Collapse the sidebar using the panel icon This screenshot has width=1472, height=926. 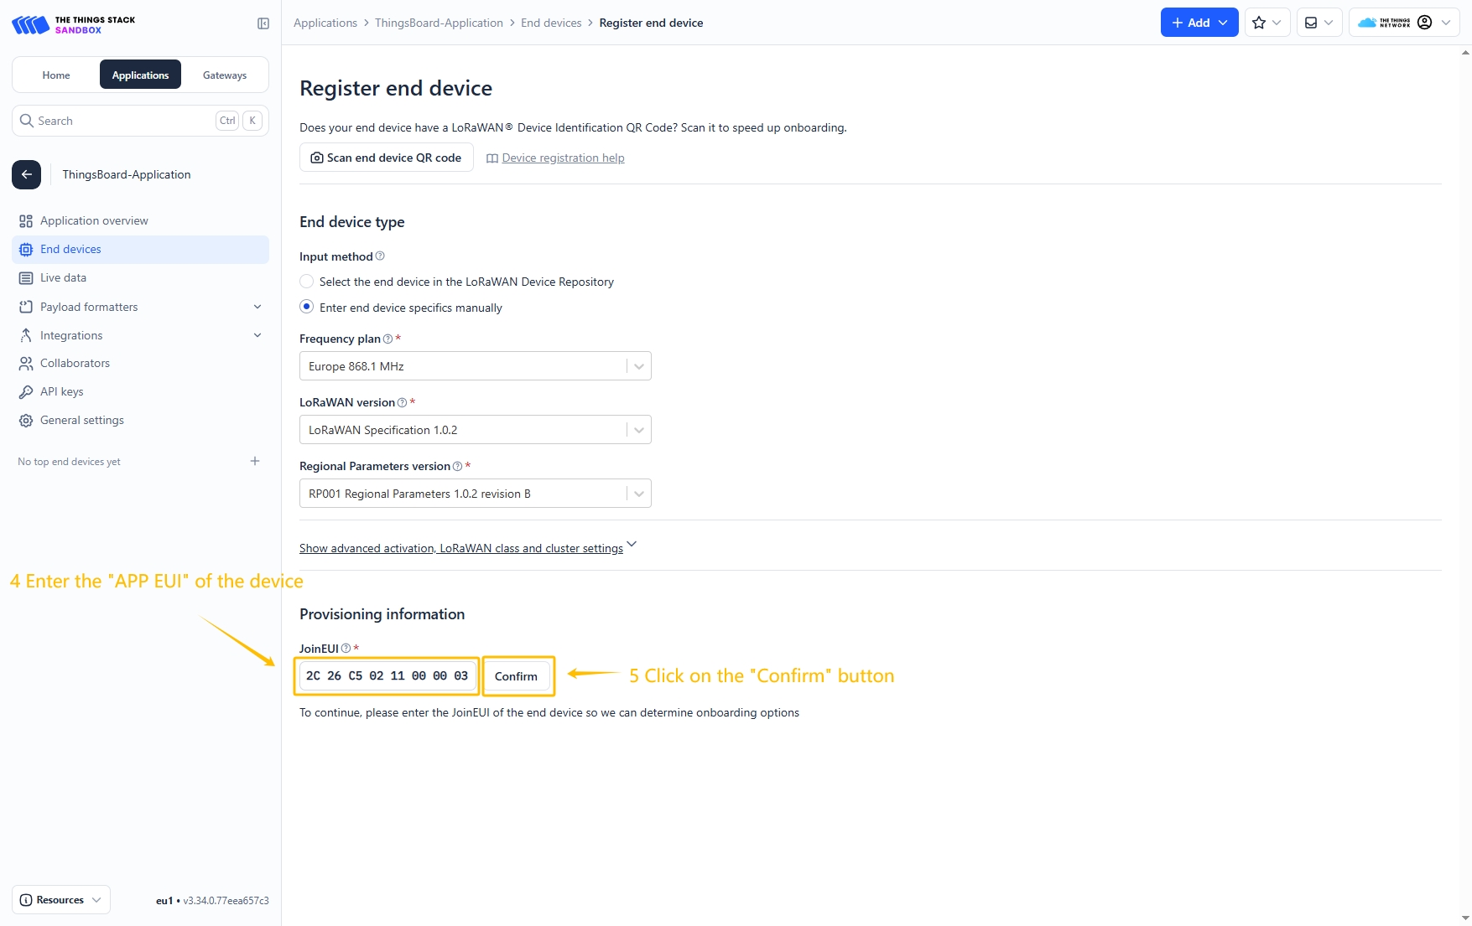pyautogui.click(x=263, y=23)
